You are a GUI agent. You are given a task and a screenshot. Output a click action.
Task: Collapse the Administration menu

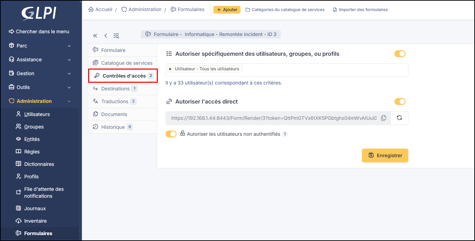(40, 101)
